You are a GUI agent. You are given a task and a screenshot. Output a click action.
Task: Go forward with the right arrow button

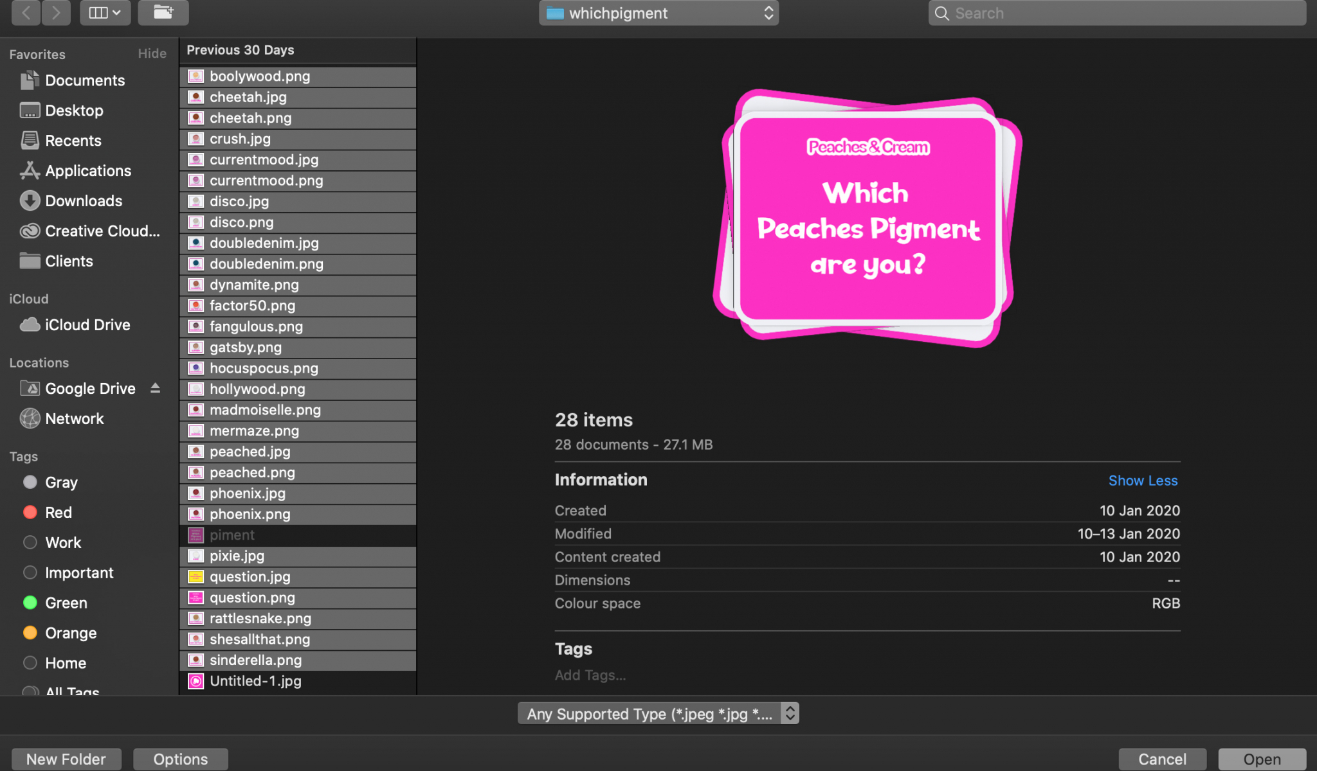56,13
